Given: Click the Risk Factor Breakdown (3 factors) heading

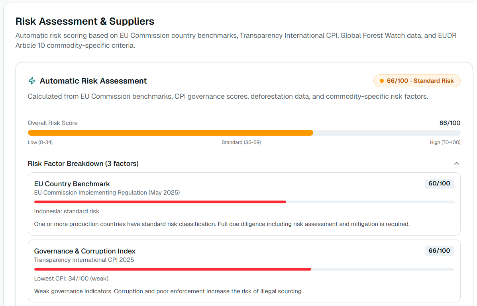Looking at the screenshot, I should point(83,164).
